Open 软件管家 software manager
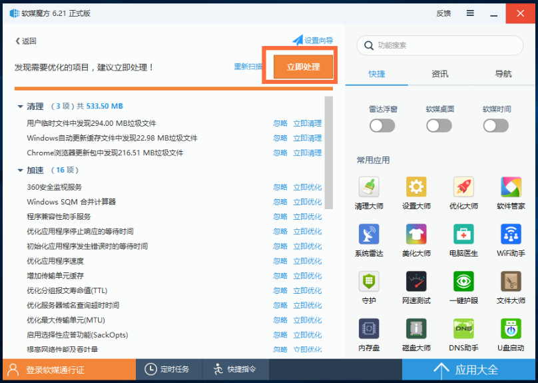 coord(511,187)
